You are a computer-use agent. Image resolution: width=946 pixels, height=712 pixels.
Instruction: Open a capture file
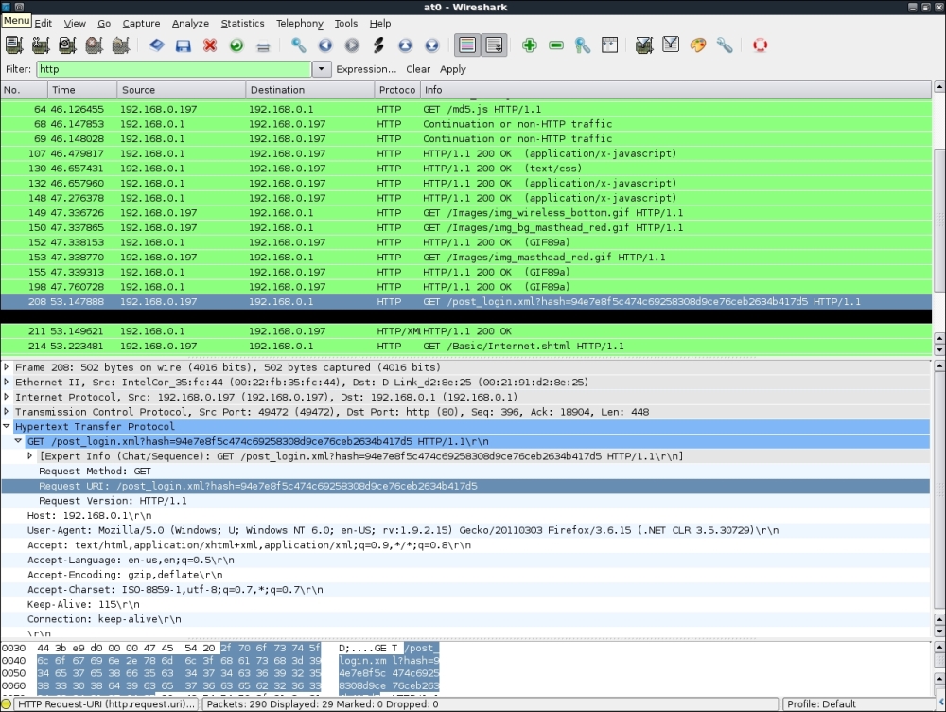[x=156, y=45]
